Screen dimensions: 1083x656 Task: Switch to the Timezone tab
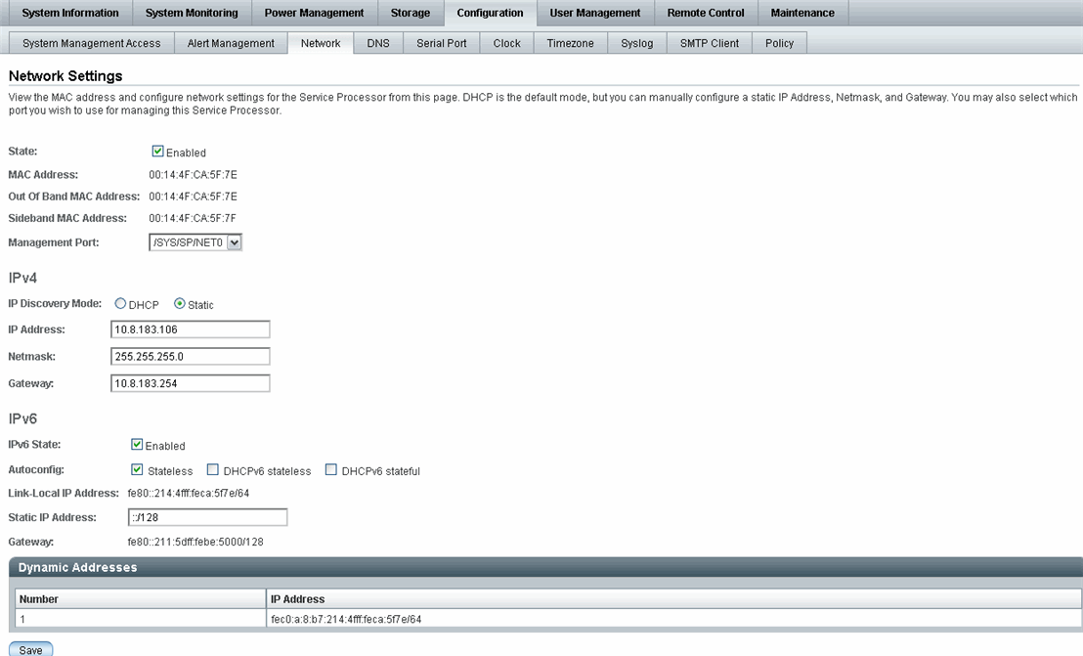tap(568, 43)
